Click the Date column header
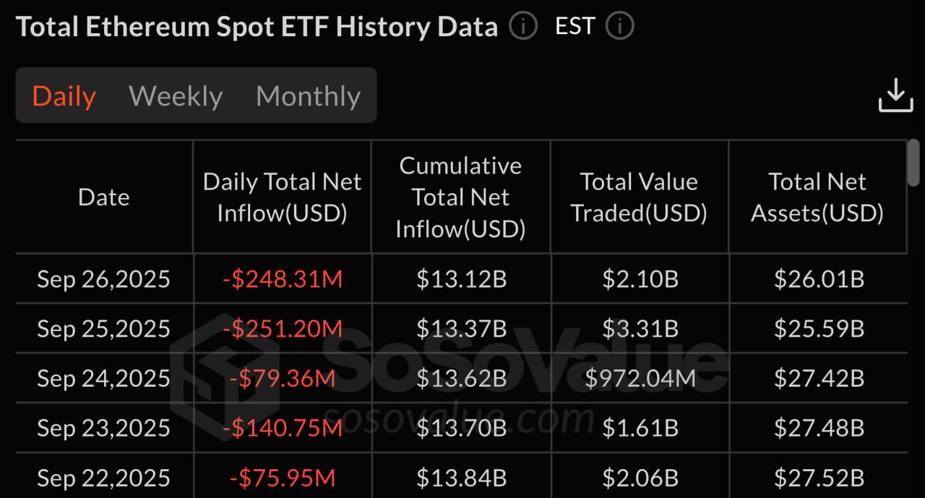Image resolution: width=925 pixels, height=498 pixels. pos(104,197)
